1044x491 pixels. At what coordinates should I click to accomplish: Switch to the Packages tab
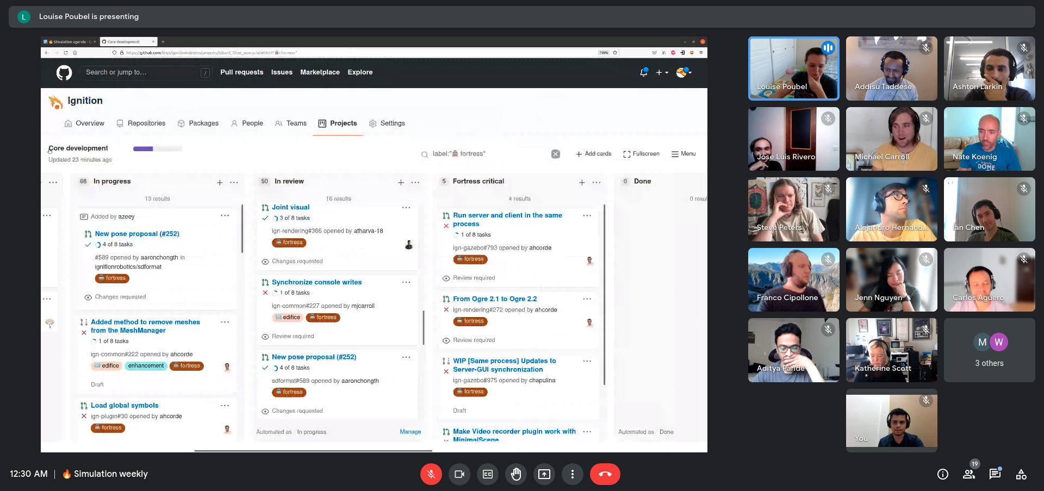tap(198, 123)
